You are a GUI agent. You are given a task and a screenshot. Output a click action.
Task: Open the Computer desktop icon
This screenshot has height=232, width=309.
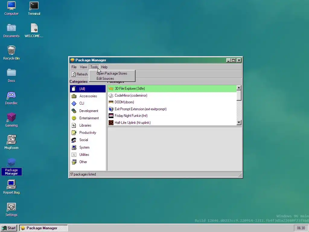tap(11, 8)
